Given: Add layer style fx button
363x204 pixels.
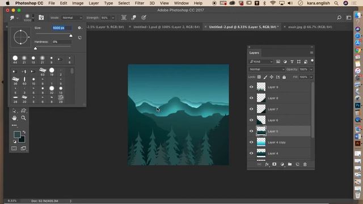Looking at the screenshot, I should 267,164.
